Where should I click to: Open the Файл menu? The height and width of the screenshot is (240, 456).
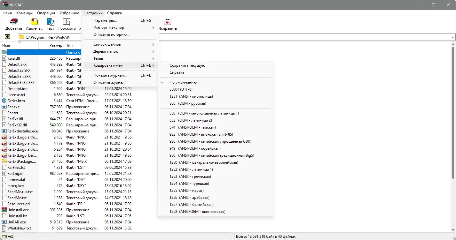pyautogui.click(x=7, y=13)
